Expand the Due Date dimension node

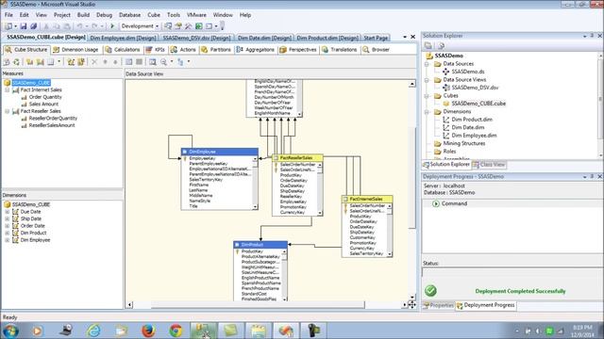7,212
